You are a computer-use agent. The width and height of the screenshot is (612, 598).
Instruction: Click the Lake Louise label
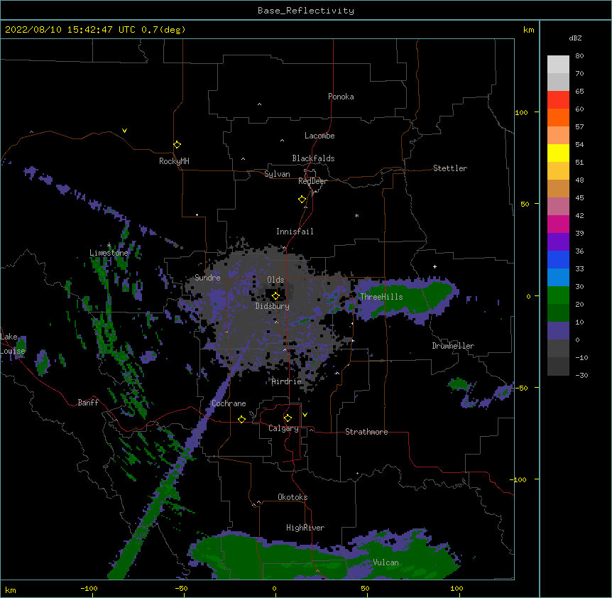pyautogui.click(x=13, y=344)
